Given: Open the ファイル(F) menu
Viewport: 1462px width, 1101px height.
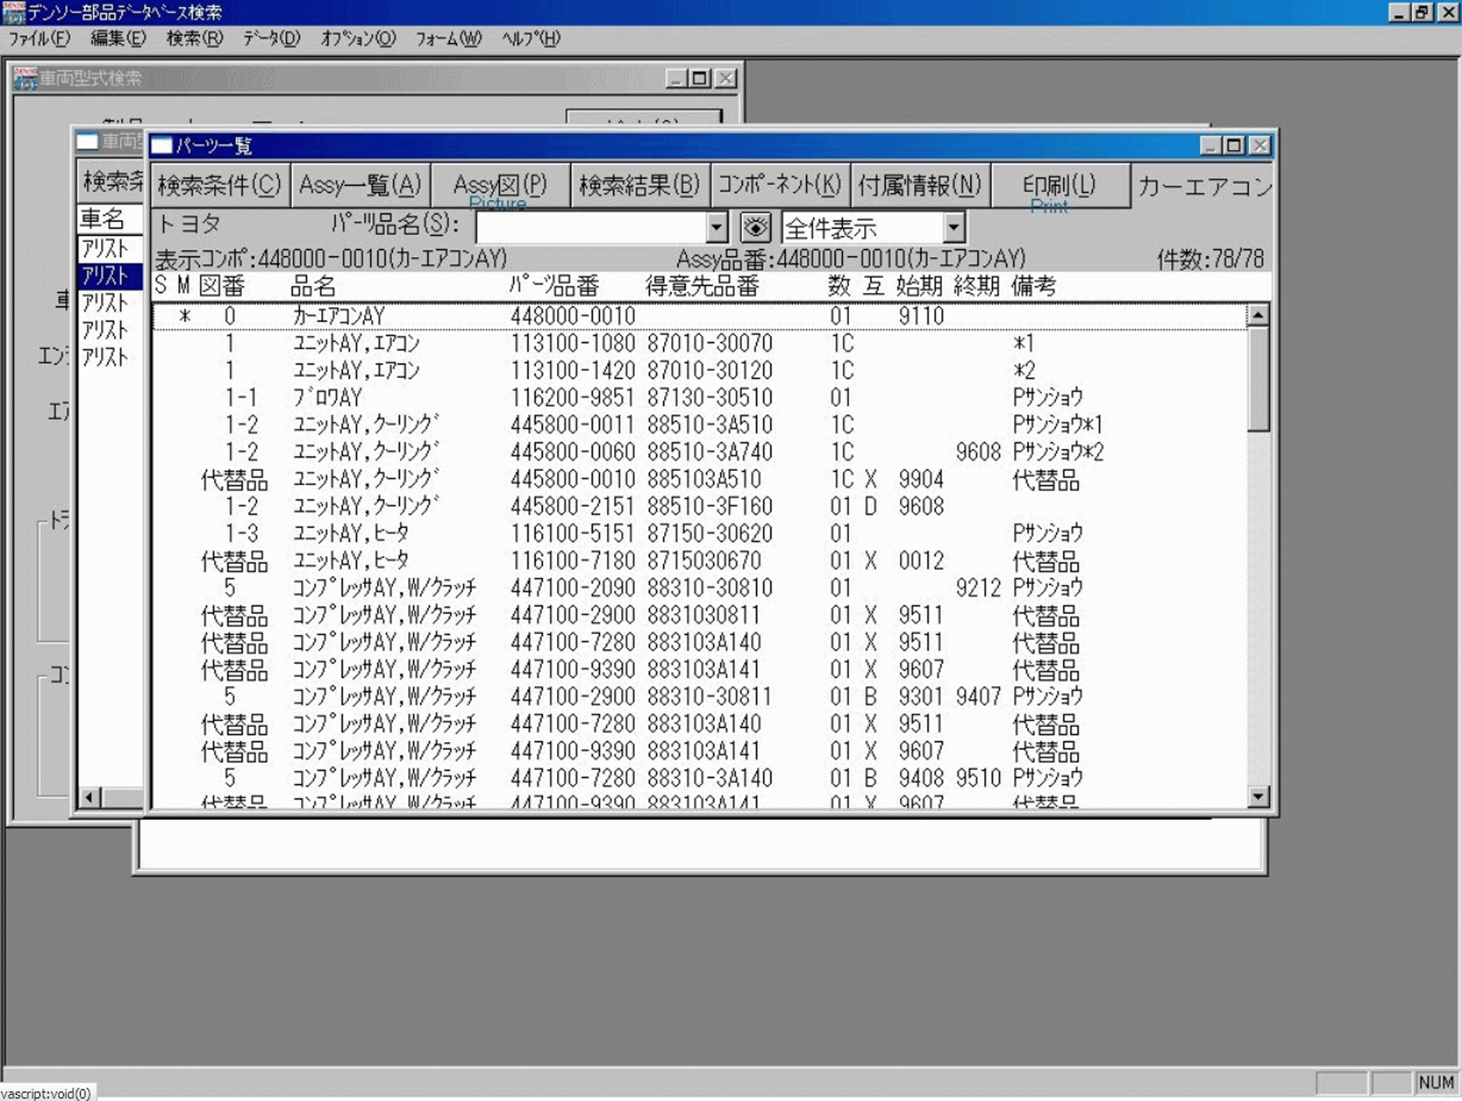Looking at the screenshot, I should [x=39, y=38].
